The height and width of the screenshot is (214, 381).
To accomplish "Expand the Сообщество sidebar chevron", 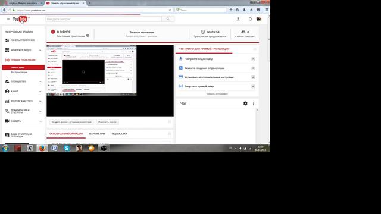I will click(40, 81).
